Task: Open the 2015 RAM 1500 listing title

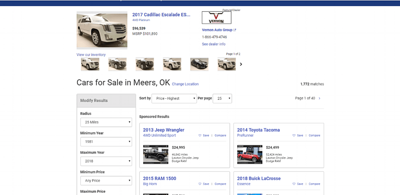Action: (x=160, y=179)
